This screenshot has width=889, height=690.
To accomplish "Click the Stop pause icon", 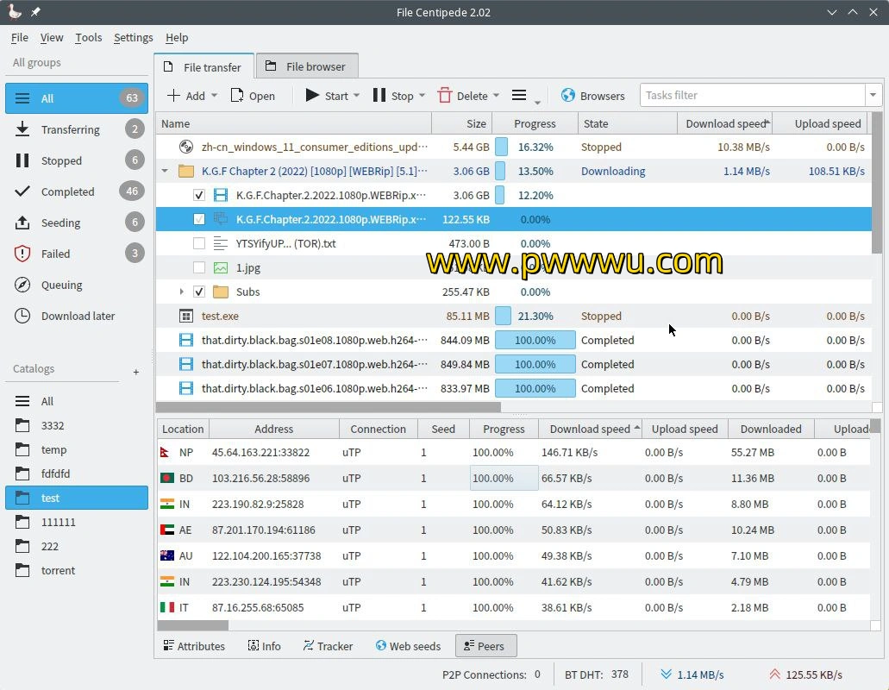I will 379,95.
